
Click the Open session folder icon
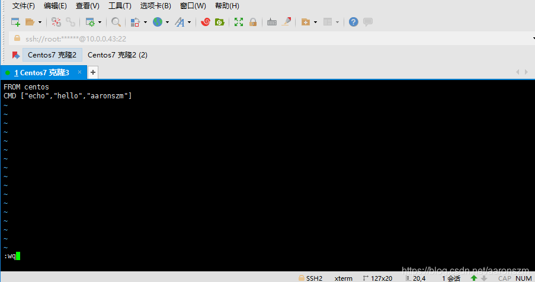pyautogui.click(x=30, y=22)
